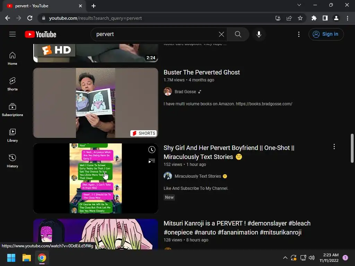Viewport: 355px width, 266px height.
Task: Select the pervert - YouTube tab
Action: (44, 6)
